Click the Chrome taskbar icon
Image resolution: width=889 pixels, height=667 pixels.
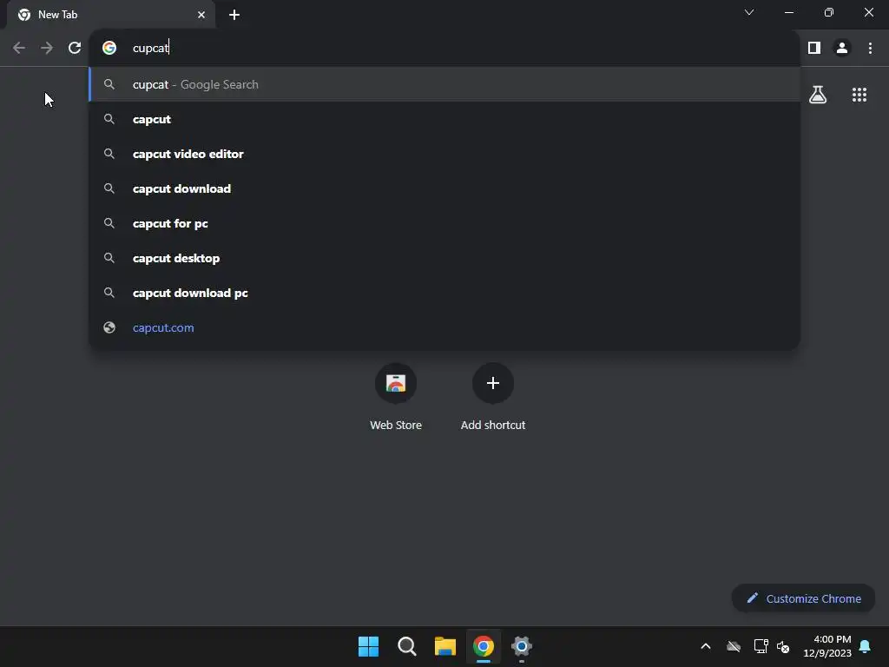point(484,646)
